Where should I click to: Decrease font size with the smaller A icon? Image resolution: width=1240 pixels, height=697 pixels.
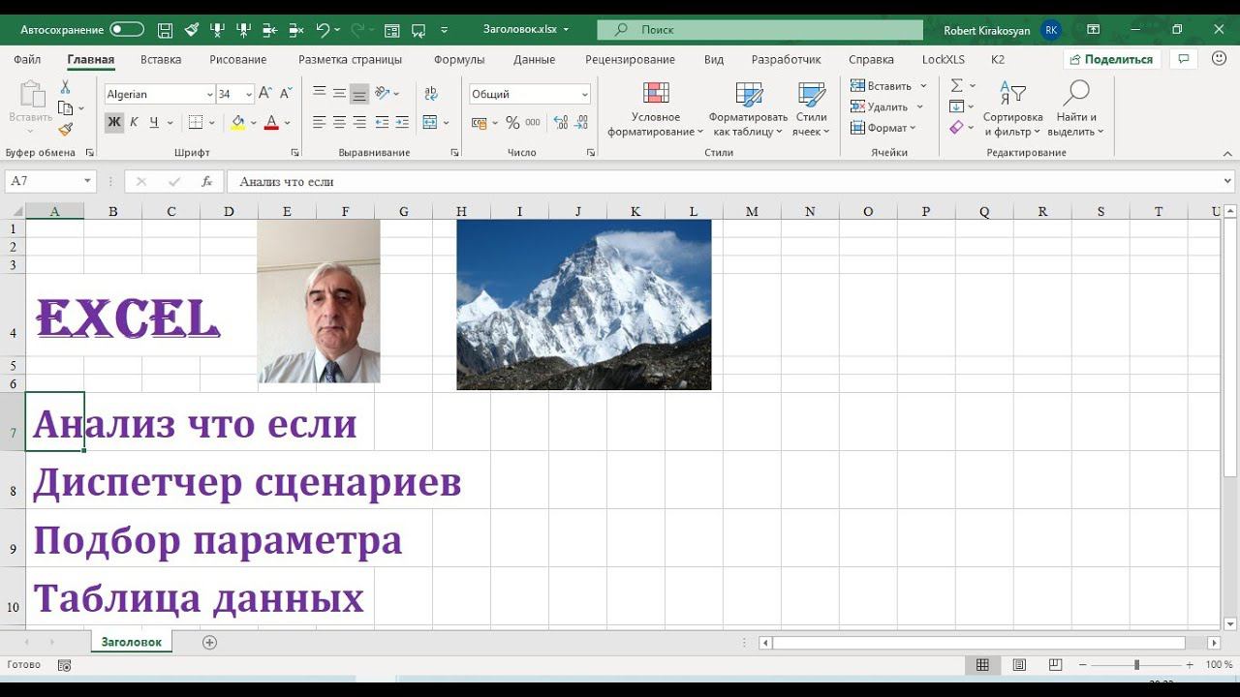tap(286, 94)
